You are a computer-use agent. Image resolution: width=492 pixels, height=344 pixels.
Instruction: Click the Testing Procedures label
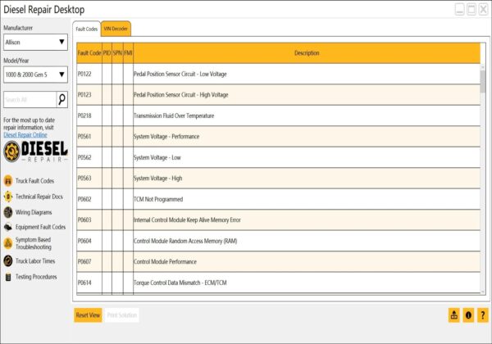pyautogui.click(x=36, y=277)
